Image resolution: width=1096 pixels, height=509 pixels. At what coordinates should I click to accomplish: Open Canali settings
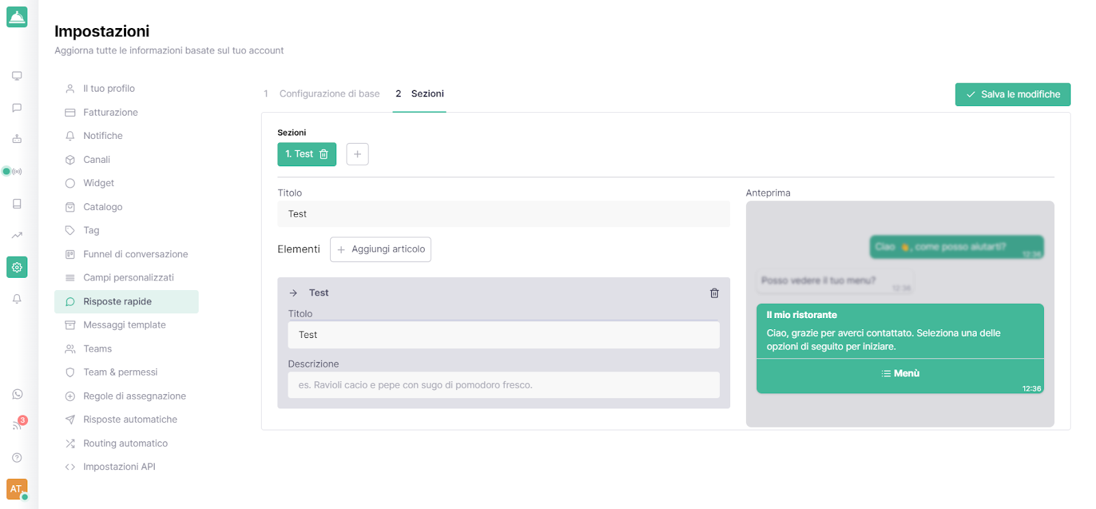pos(97,159)
